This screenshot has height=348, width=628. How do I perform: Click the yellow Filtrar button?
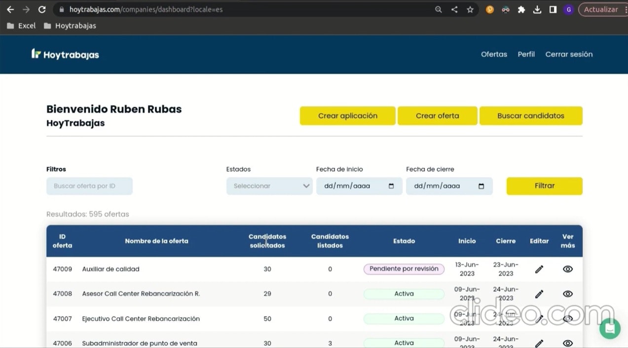[544, 186]
